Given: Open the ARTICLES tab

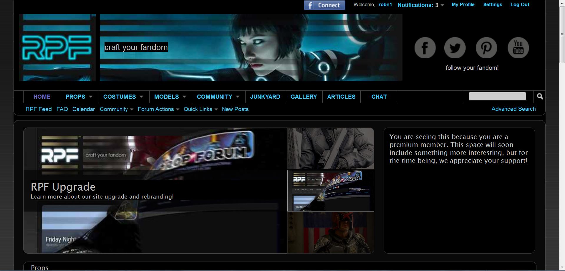Looking at the screenshot, I should (341, 97).
